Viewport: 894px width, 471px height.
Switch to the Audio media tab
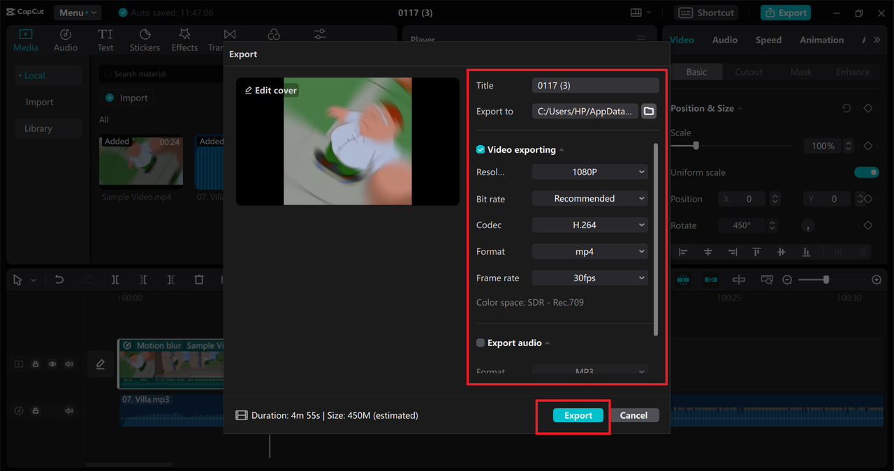tap(66, 40)
